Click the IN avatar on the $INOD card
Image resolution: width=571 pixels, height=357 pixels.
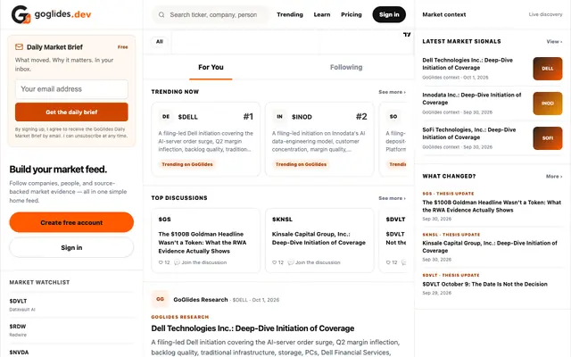coord(279,117)
